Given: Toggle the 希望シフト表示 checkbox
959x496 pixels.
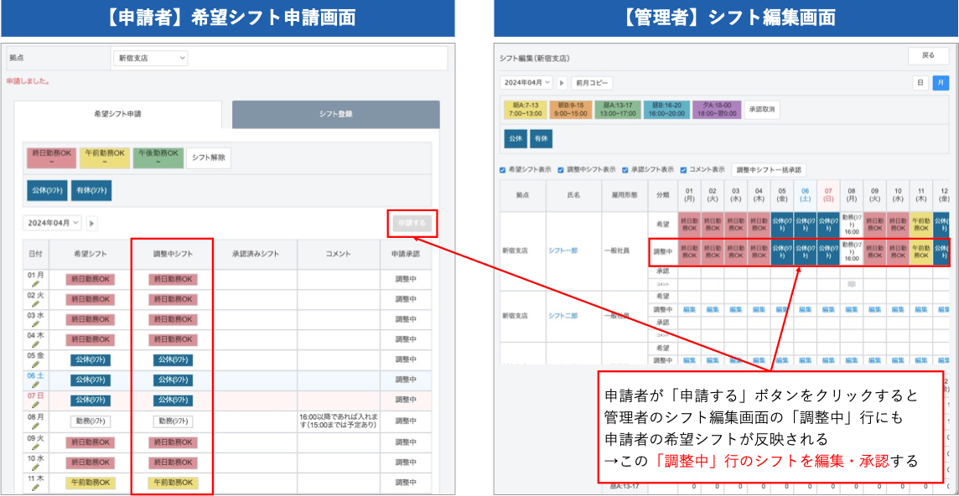Looking at the screenshot, I should 502,169.
